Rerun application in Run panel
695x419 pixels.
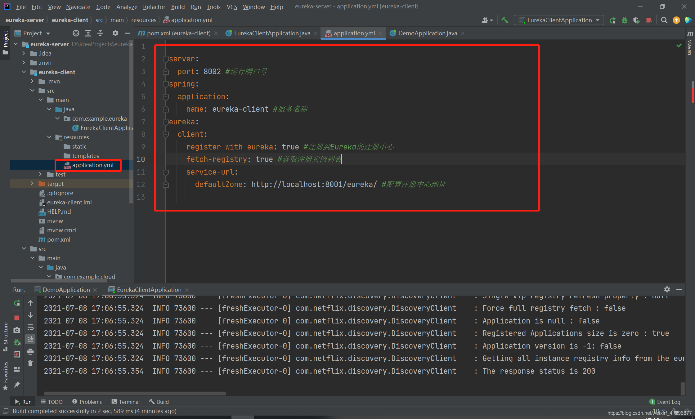click(x=17, y=303)
